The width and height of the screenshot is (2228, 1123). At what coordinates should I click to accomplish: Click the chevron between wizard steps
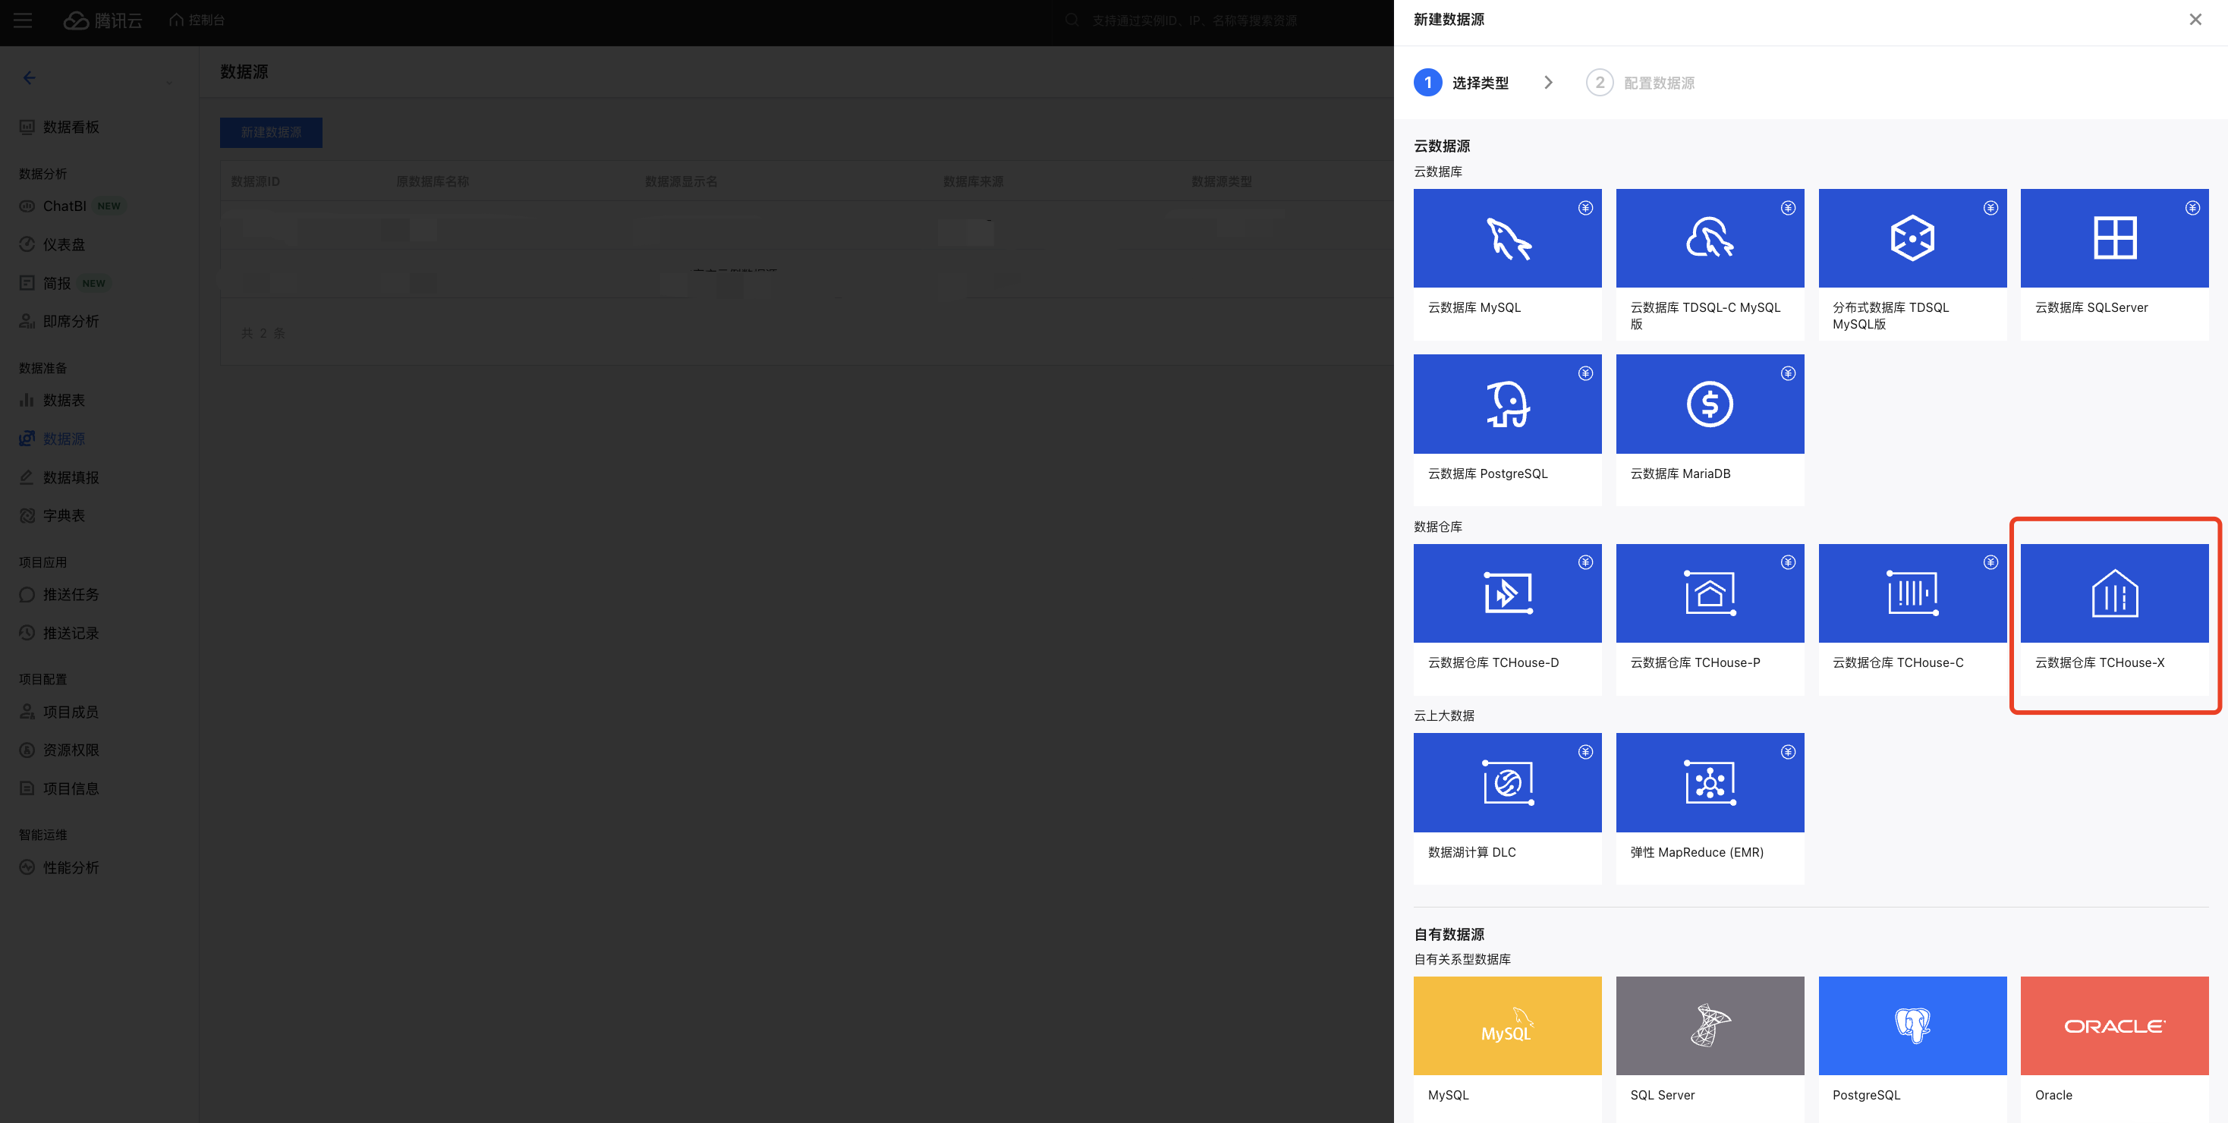pyautogui.click(x=1548, y=83)
